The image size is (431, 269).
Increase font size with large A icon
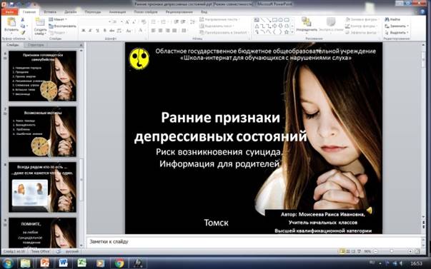[127, 21]
